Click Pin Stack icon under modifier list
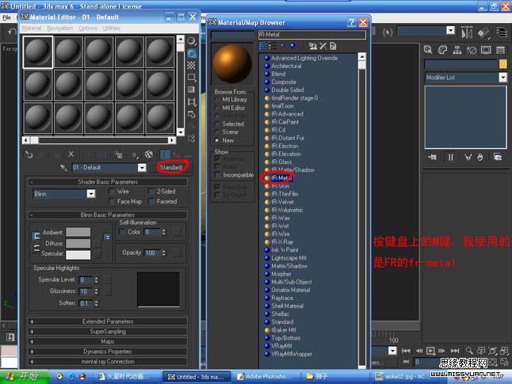This screenshot has height=384, width=512. click(x=432, y=158)
